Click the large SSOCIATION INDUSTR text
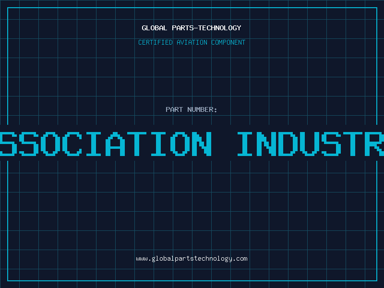 click(192, 144)
